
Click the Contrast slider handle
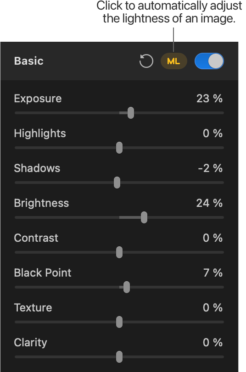click(119, 252)
